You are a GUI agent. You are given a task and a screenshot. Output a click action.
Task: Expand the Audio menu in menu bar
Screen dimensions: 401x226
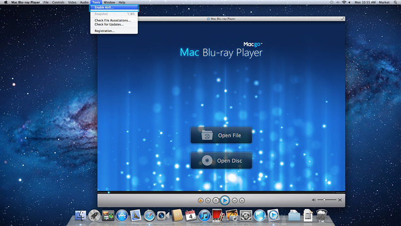pos(84,3)
